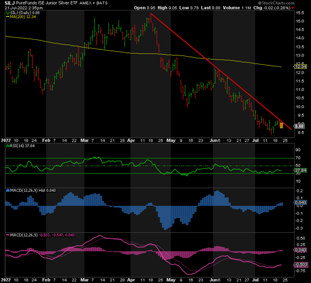This screenshot has width=311, height=283.
Task: Click the 90 level on RSI axis
Action: point(298,150)
